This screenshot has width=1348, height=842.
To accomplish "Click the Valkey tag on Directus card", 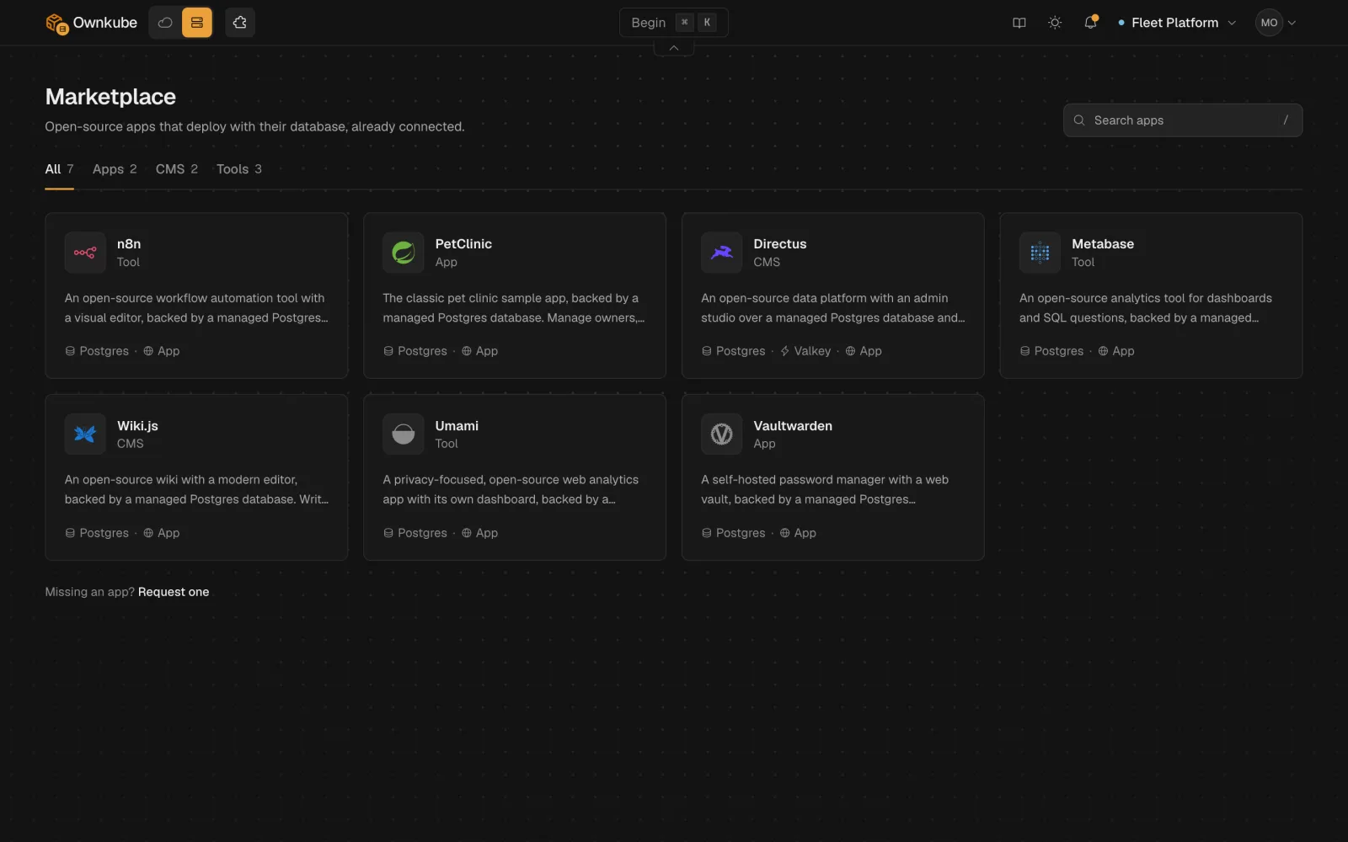I will pyautogui.click(x=805, y=351).
